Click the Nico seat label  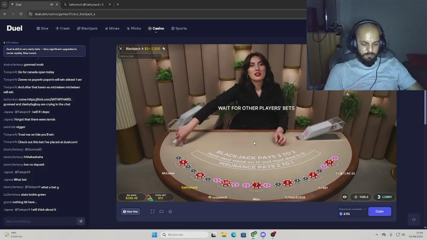coord(256,199)
